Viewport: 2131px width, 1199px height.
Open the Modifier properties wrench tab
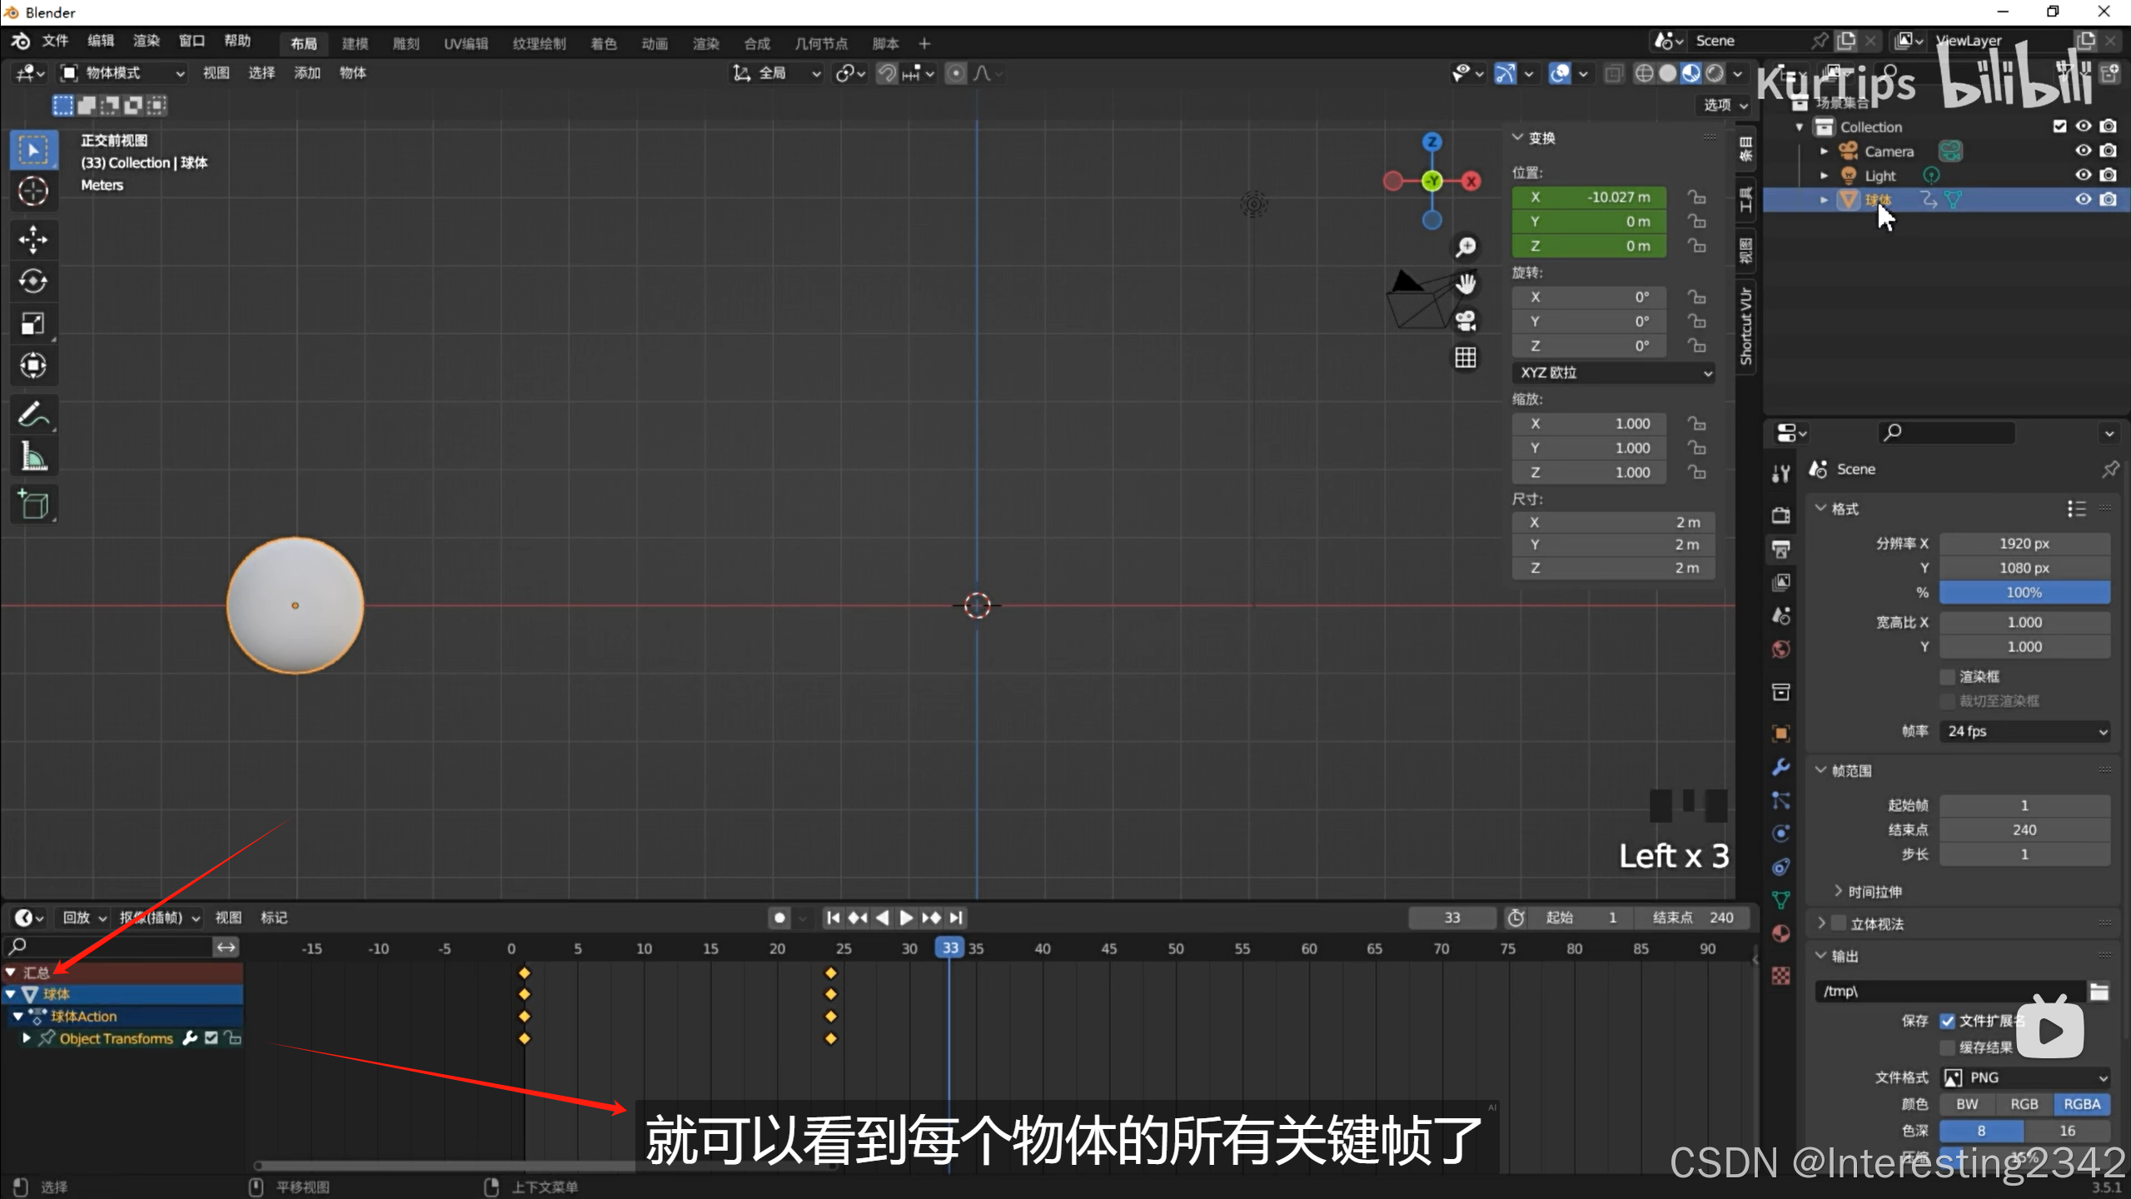[x=1781, y=767]
